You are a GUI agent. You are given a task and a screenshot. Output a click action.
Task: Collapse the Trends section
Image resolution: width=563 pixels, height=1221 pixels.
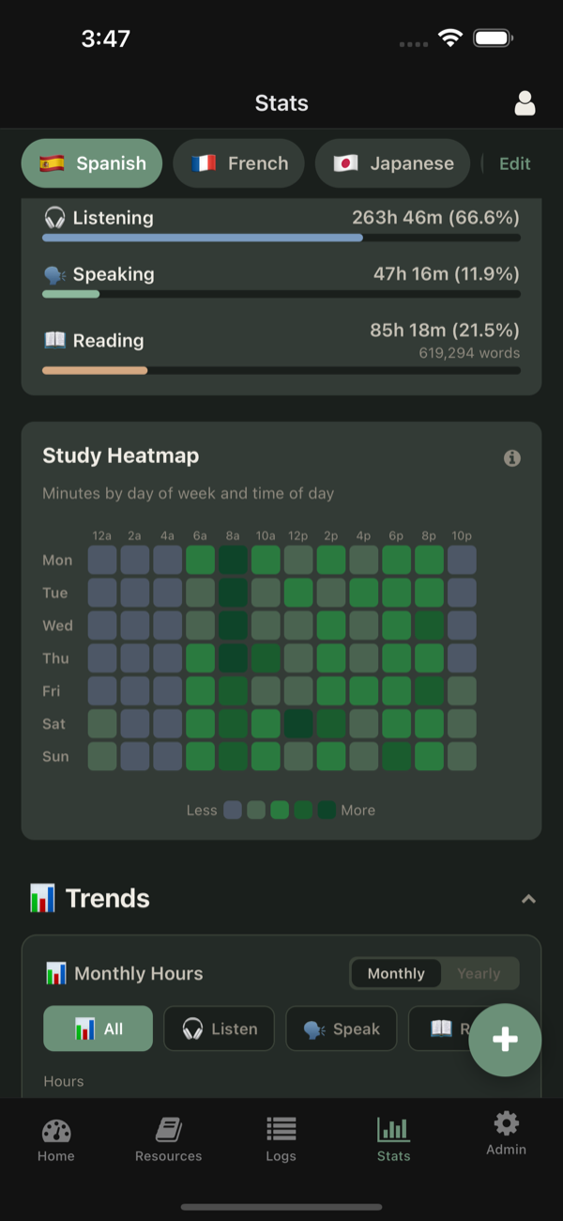coord(528,899)
